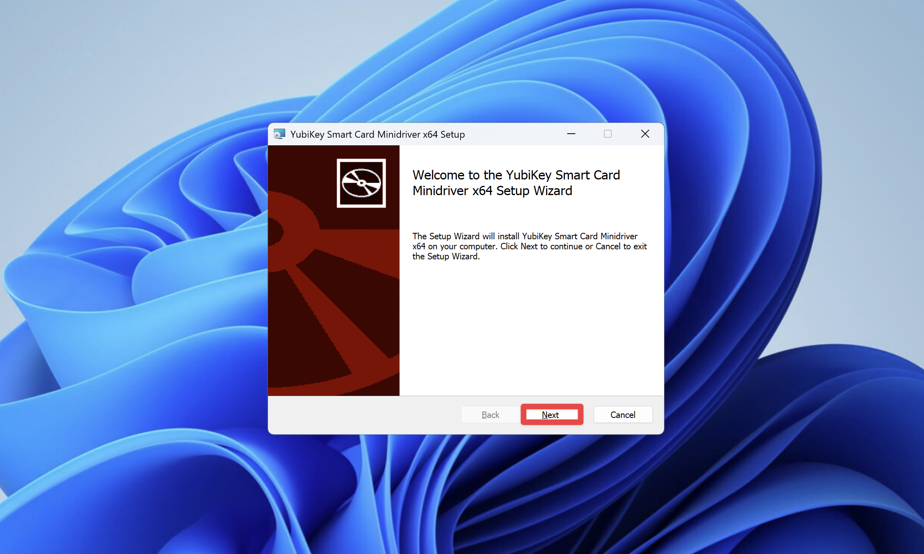Viewport: 924px width, 554px height.
Task: Click the installer disc logo image
Action: click(x=361, y=183)
